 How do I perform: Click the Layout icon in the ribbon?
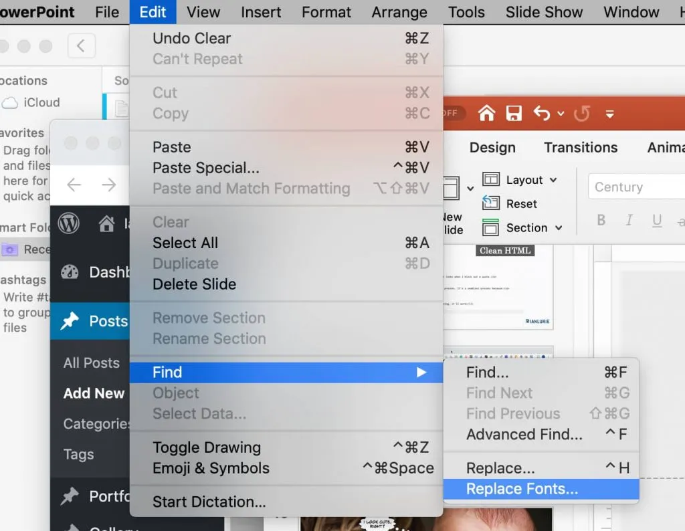tap(491, 179)
